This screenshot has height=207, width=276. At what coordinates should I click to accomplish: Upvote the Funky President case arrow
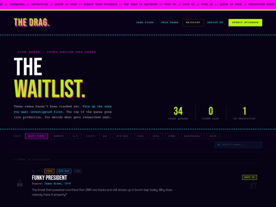pyautogui.click(x=20, y=181)
